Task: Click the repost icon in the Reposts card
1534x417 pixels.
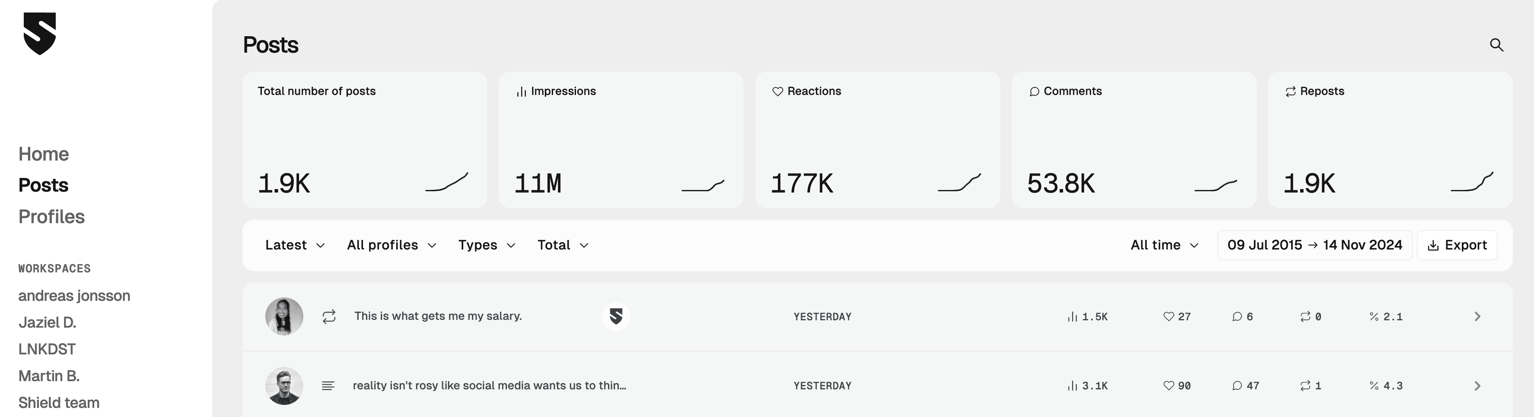Action: pos(1290,92)
